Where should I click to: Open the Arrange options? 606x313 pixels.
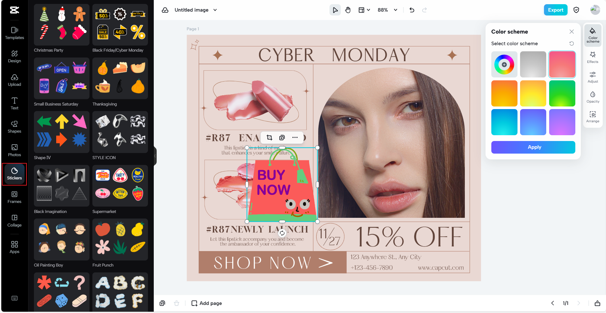[592, 117]
